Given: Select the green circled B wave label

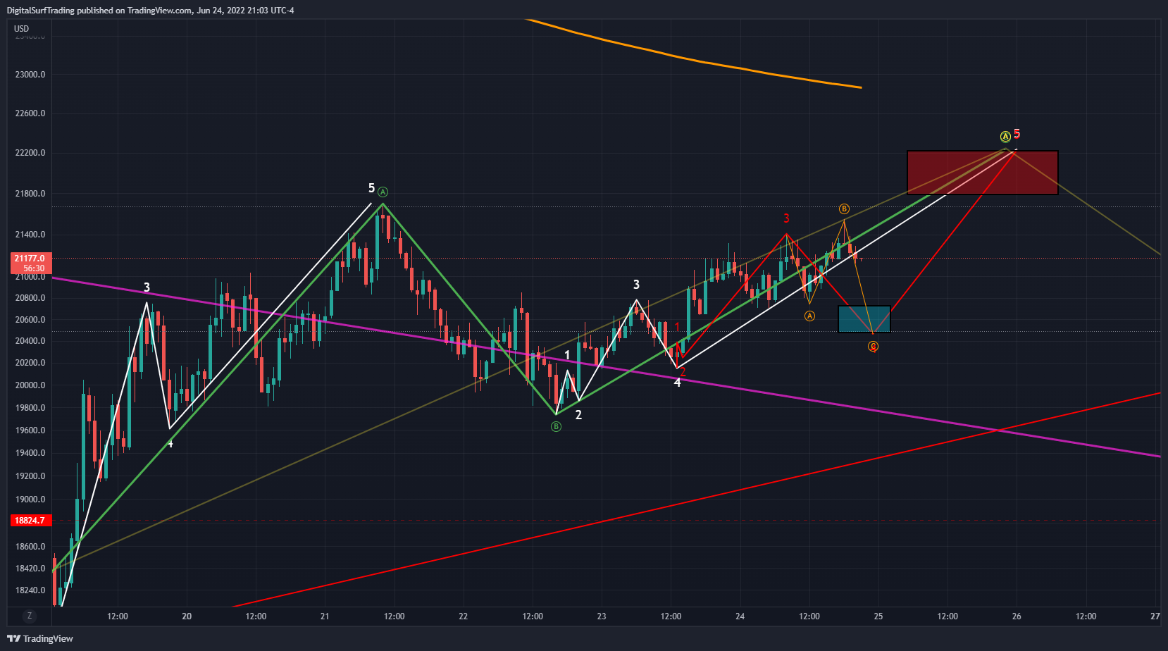Looking at the screenshot, I should (556, 426).
